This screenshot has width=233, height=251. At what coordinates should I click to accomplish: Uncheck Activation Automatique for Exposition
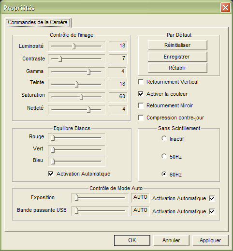coord(212,198)
